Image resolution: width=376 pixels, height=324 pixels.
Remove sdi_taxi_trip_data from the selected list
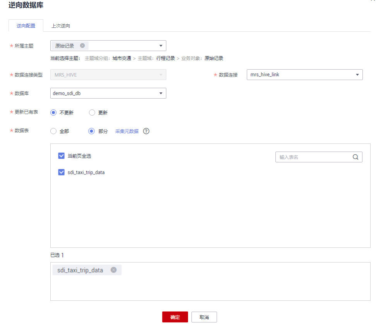(x=114, y=270)
